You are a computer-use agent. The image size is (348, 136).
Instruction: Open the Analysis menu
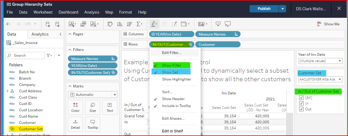click(x=92, y=12)
